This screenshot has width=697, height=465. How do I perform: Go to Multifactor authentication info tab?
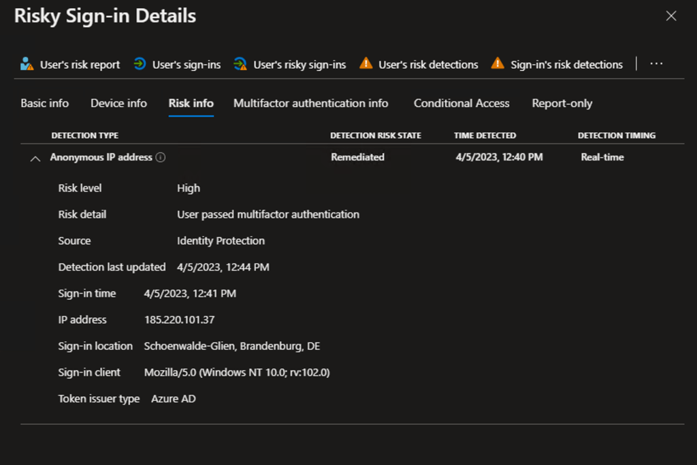coord(311,103)
